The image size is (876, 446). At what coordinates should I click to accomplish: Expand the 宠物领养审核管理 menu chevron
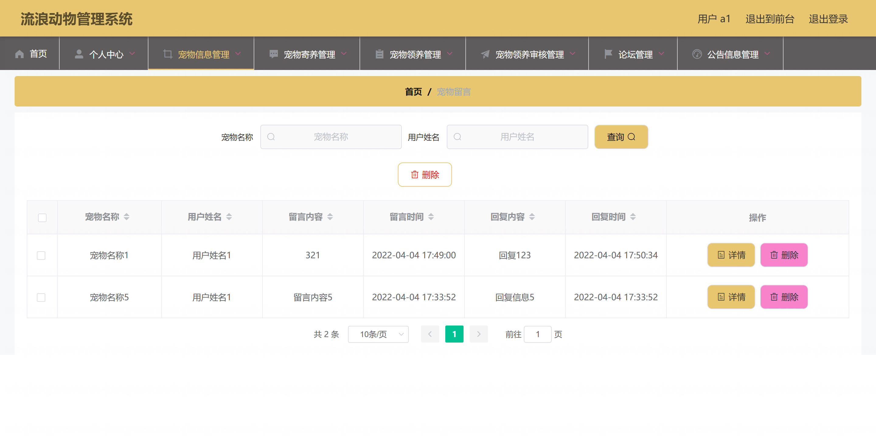coord(573,54)
